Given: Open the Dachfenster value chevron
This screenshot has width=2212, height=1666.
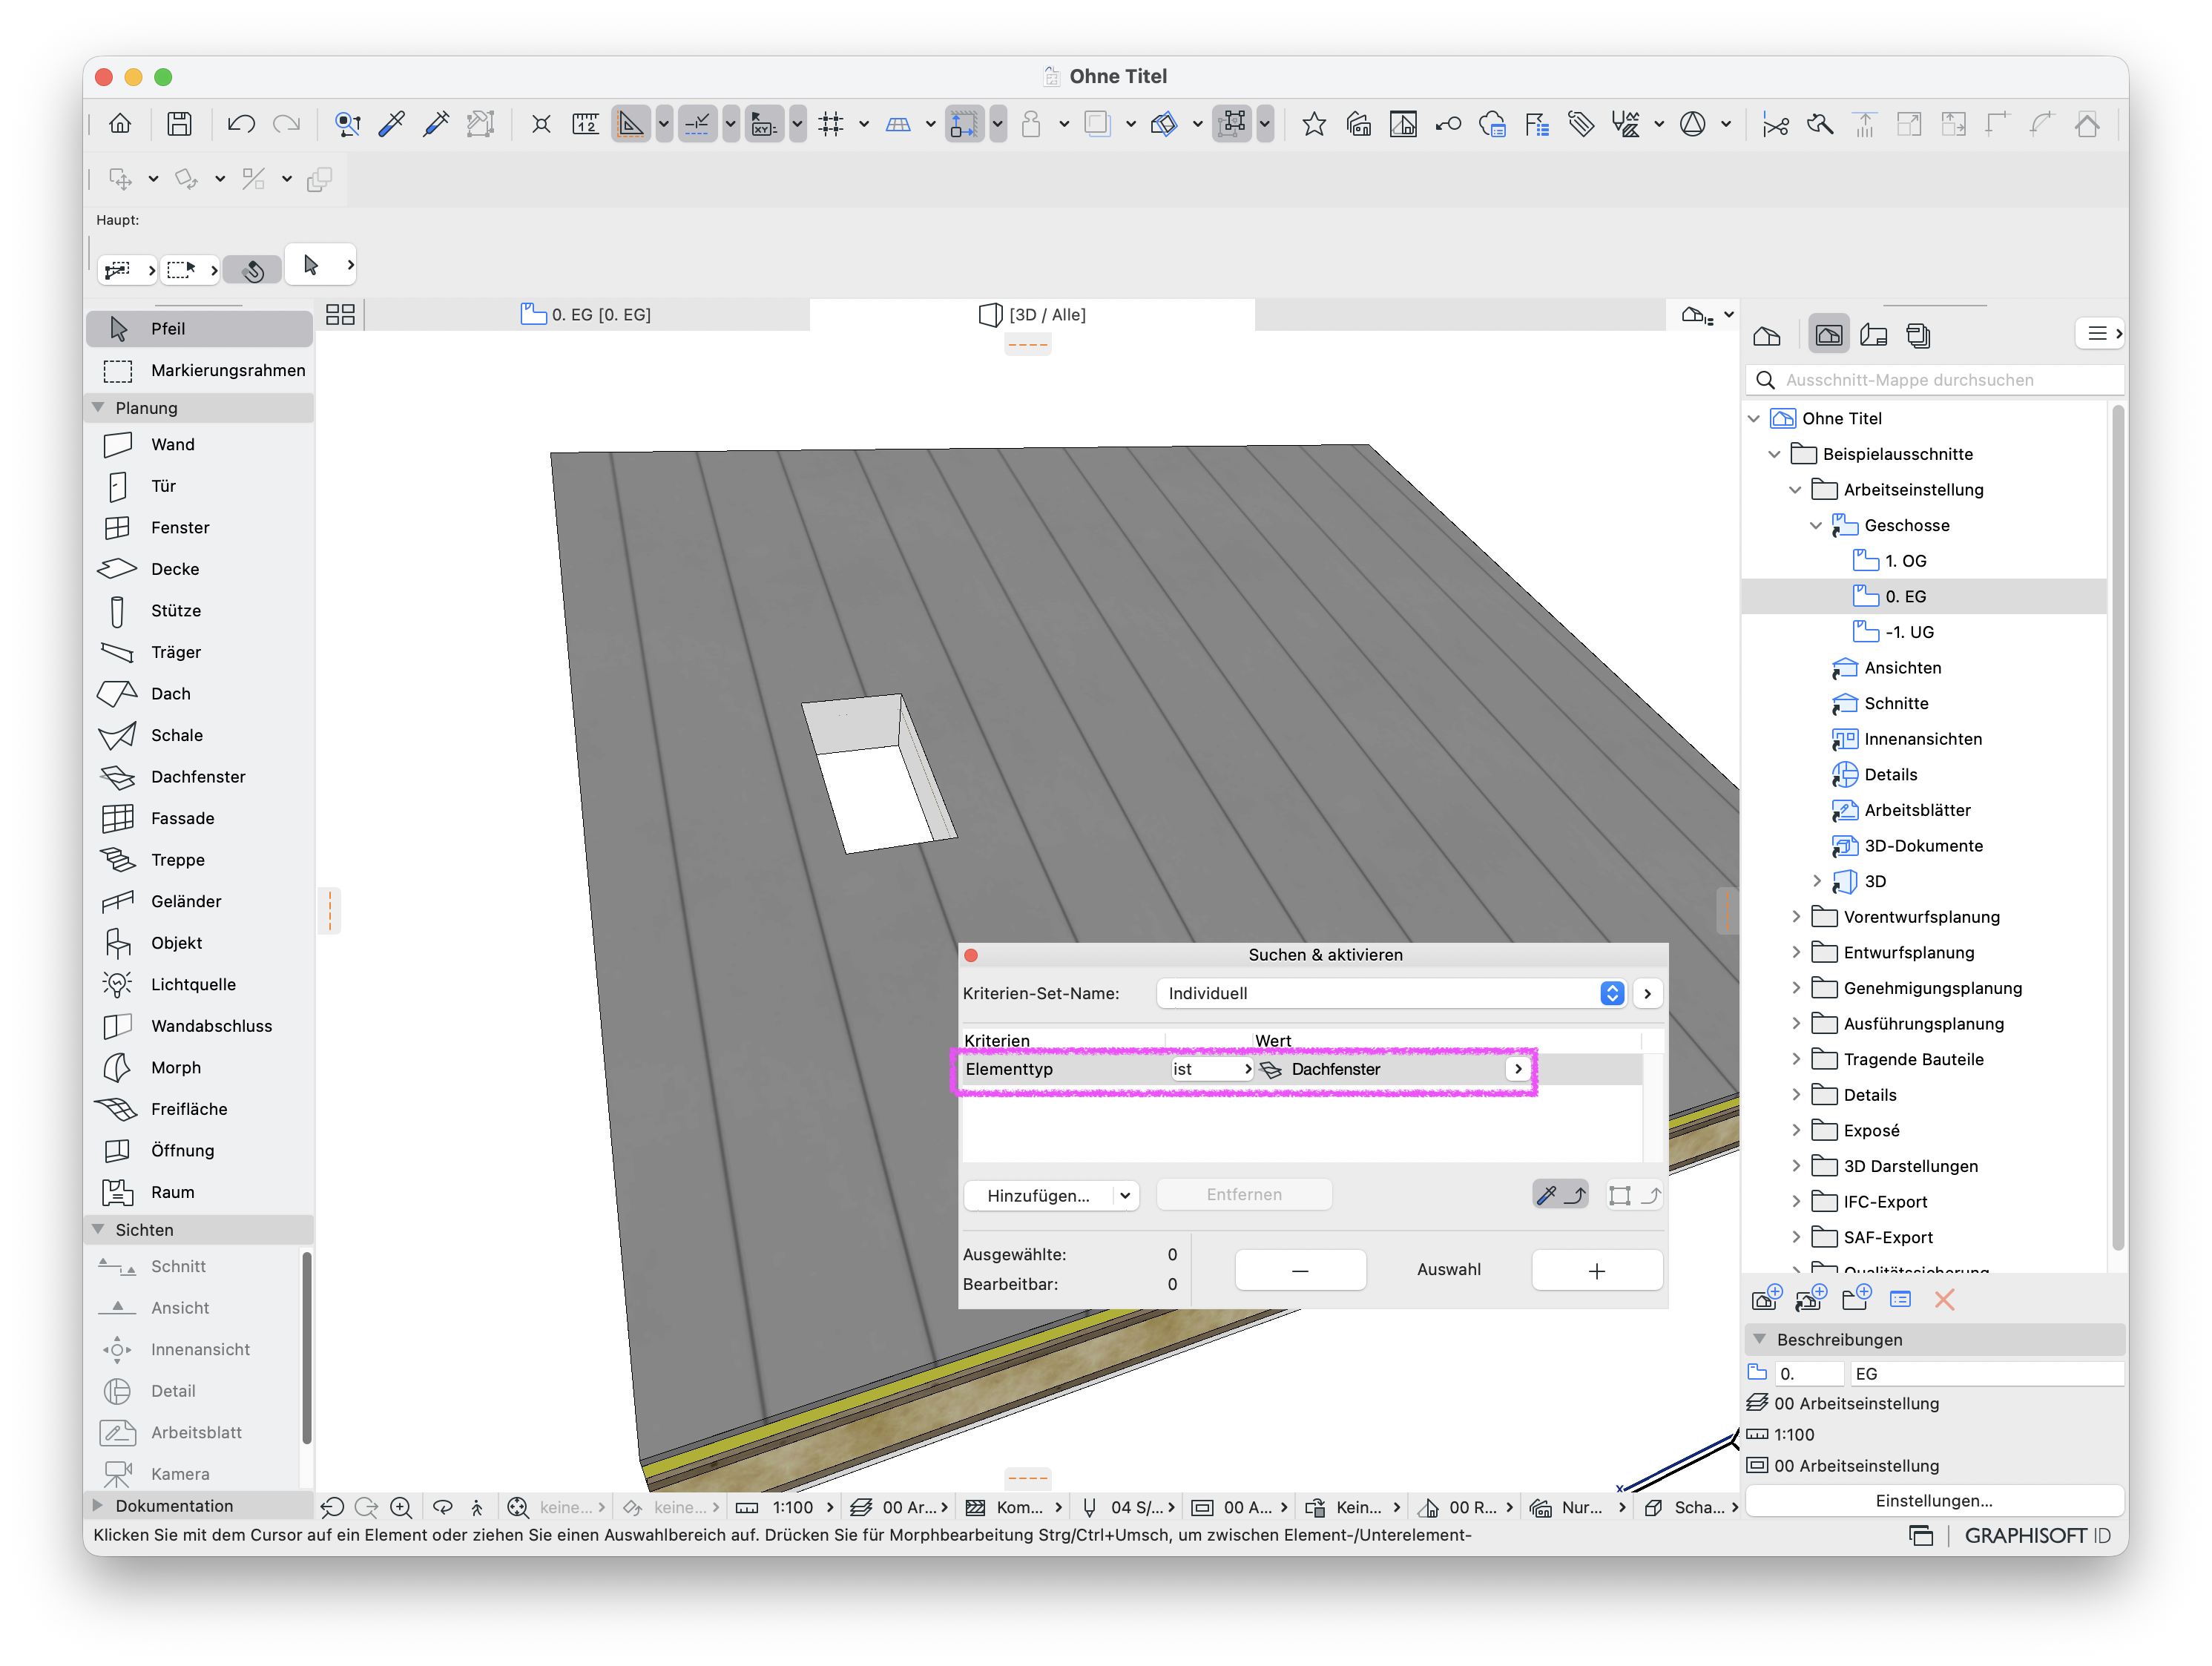Looking at the screenshot, I should point(1518,1069).
